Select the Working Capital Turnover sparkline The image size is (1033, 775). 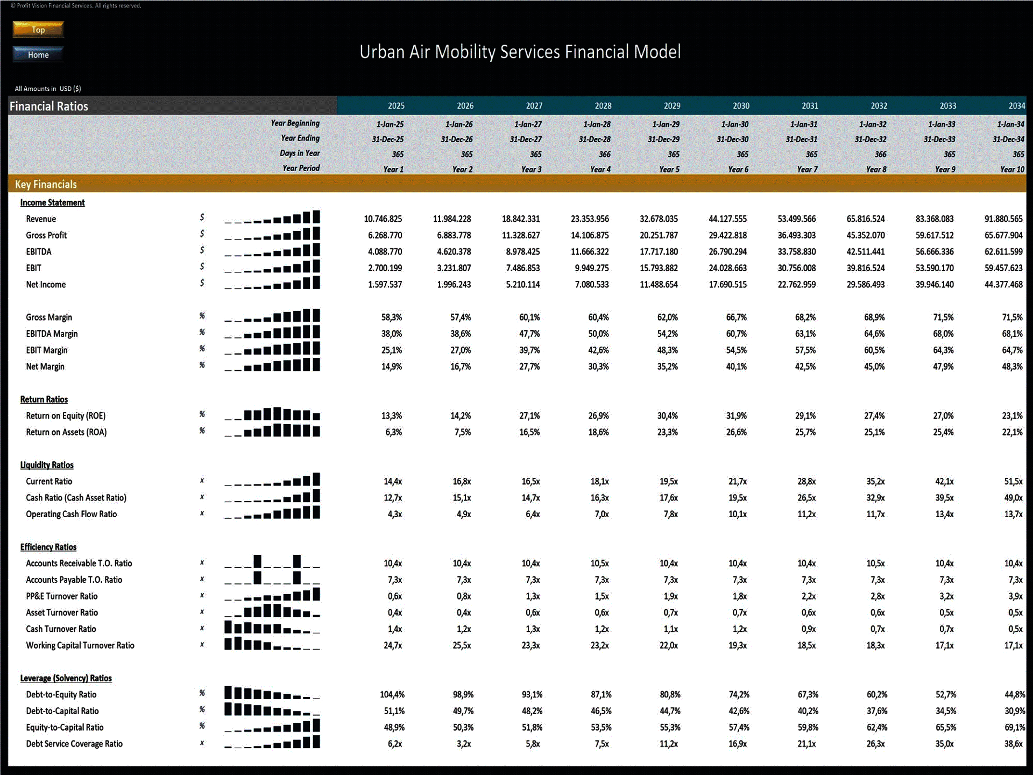272,643
